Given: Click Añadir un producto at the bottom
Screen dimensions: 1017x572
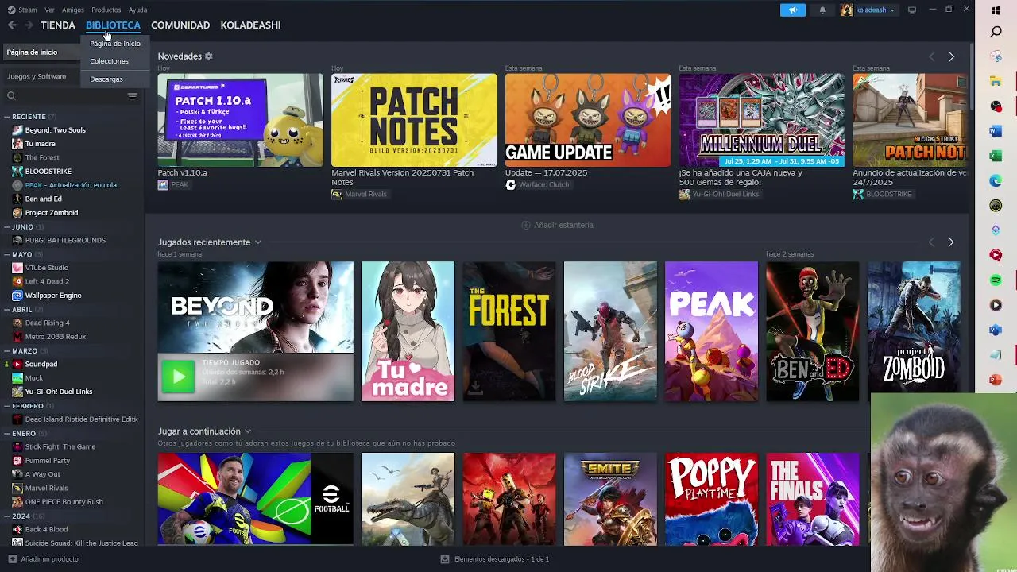Looking at the screenshot, I should point(43,559).
